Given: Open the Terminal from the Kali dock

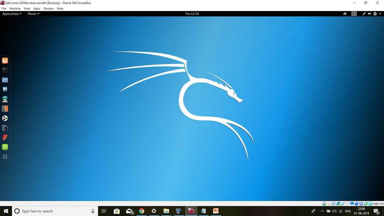Looking at the screenshot, I should pos(5,70).
